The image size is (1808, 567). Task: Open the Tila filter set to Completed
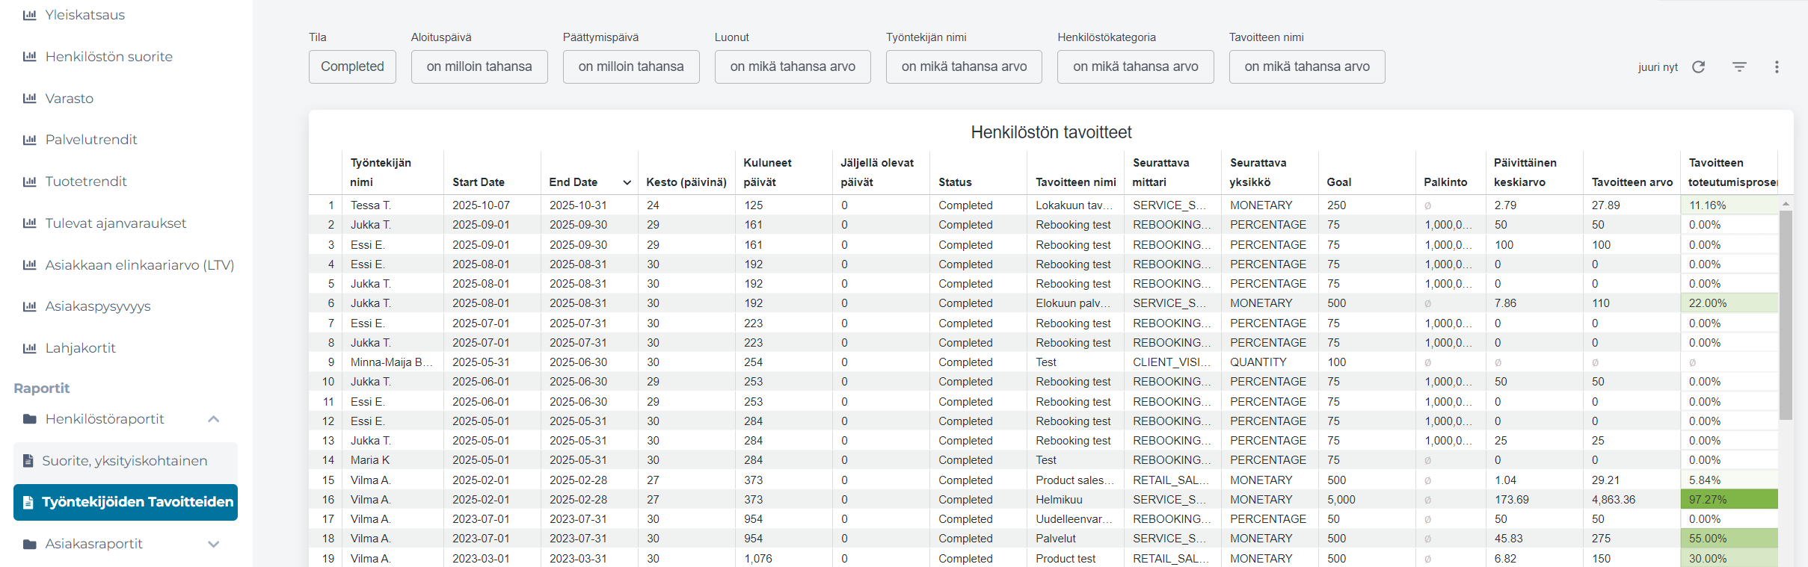pyautogui.click(x=352, y=66)
